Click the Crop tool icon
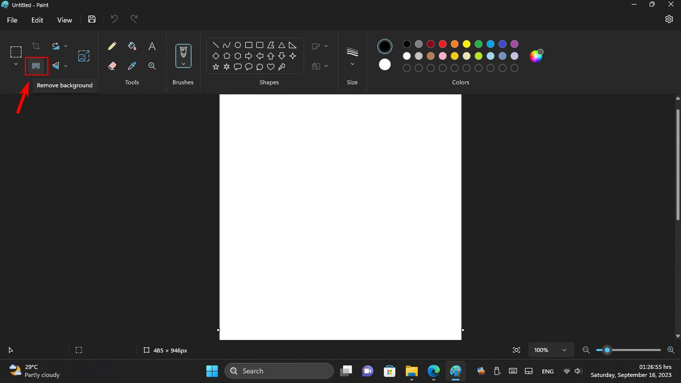 36,46
